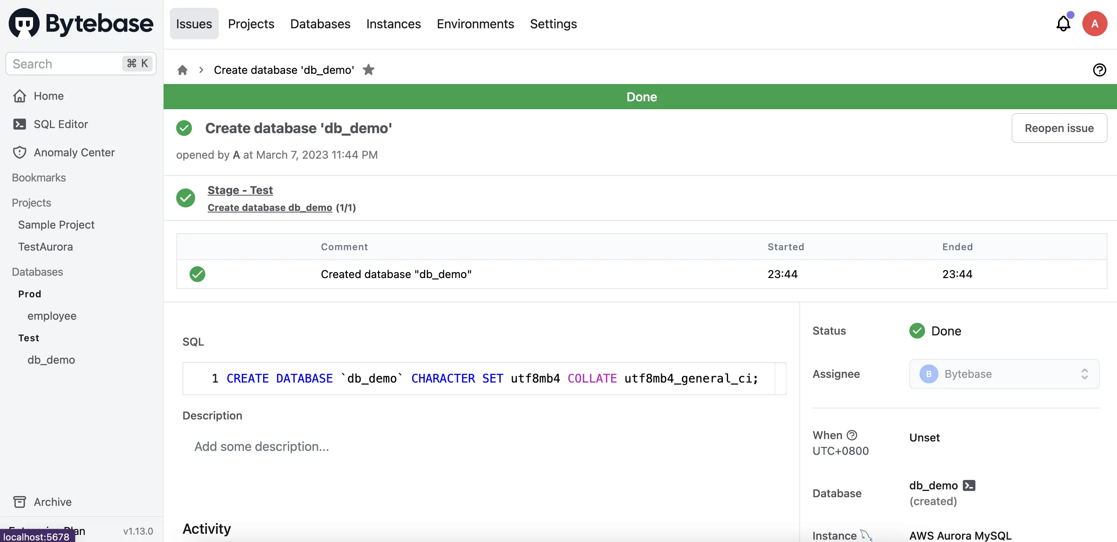The image size is (1117, 542).
Task: Click the Anomaly Center shield icon
Action: pos(20,152)
